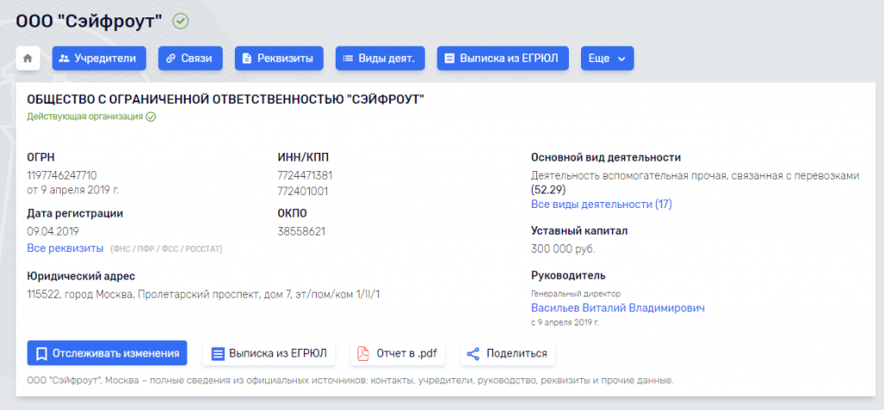Click the list icon on Виды деят.
This screenshot has width=884, height=410.
click(x=348, y=59)
